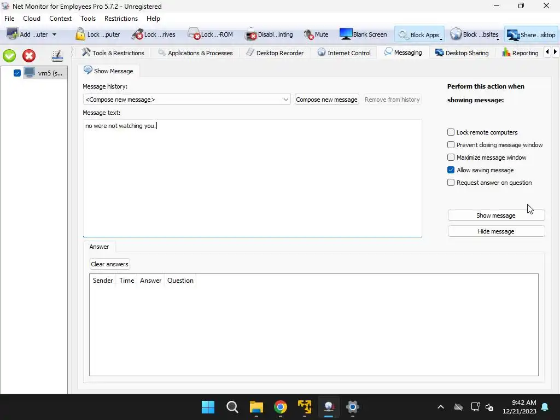This screenshot has height=420, width=560.
Task: Expand the Block Apps dropdown arrow
Action: [441, 39]
